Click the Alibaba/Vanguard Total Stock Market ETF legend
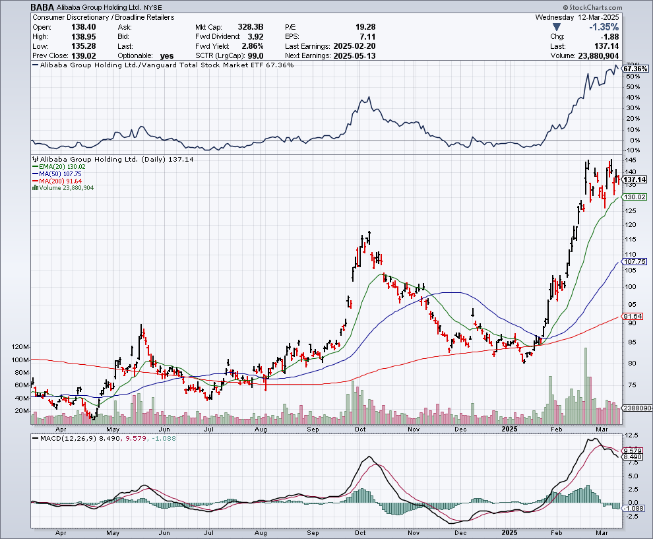 click(167, 65)
